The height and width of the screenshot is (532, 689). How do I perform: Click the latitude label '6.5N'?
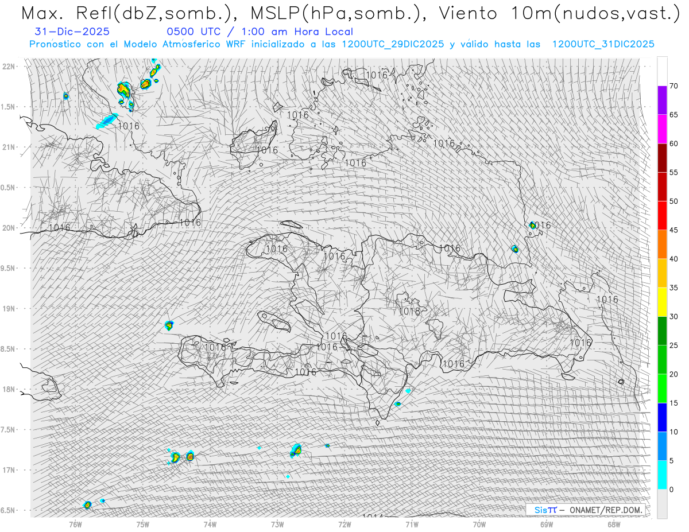(9, 511)
